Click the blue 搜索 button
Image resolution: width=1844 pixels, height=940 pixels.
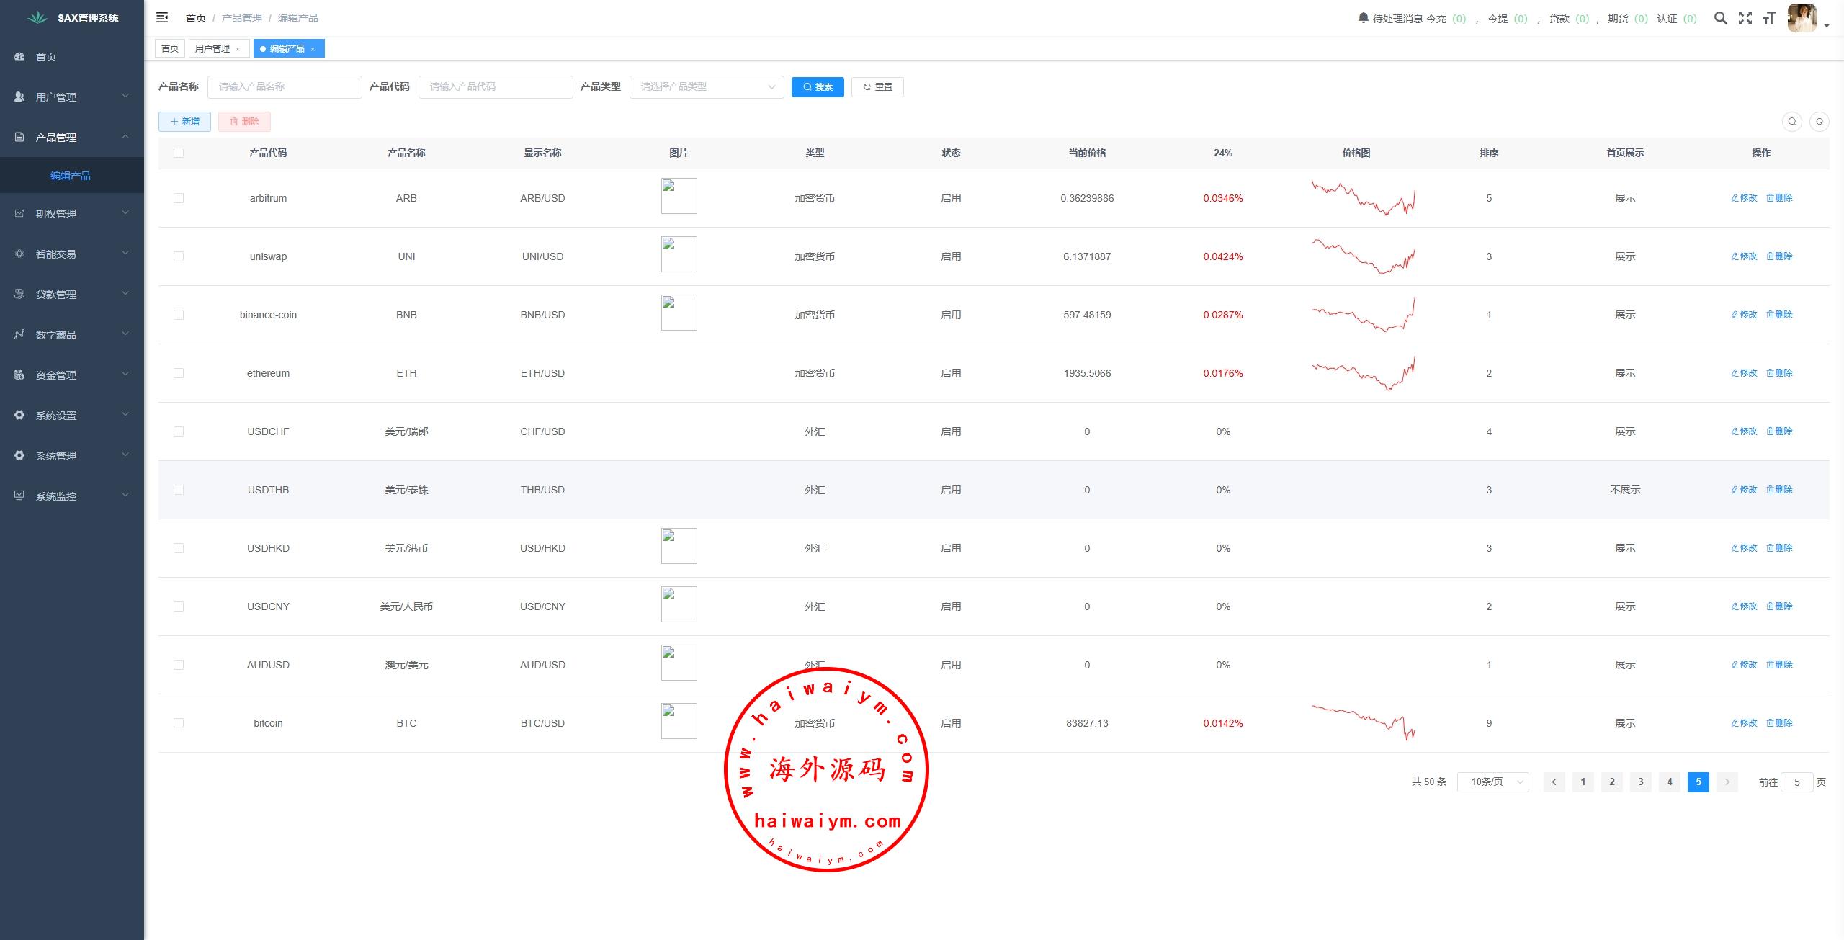pyautogui.click(x=817, y=87)
